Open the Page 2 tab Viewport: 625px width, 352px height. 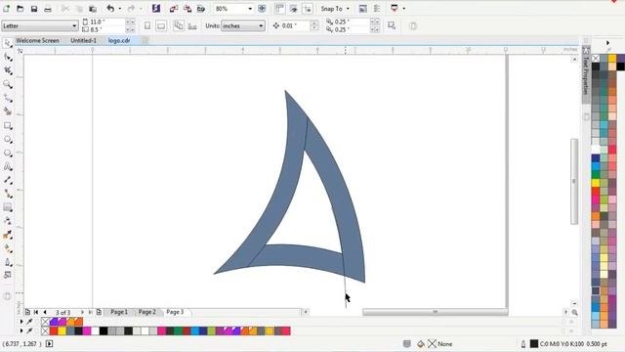146,312
